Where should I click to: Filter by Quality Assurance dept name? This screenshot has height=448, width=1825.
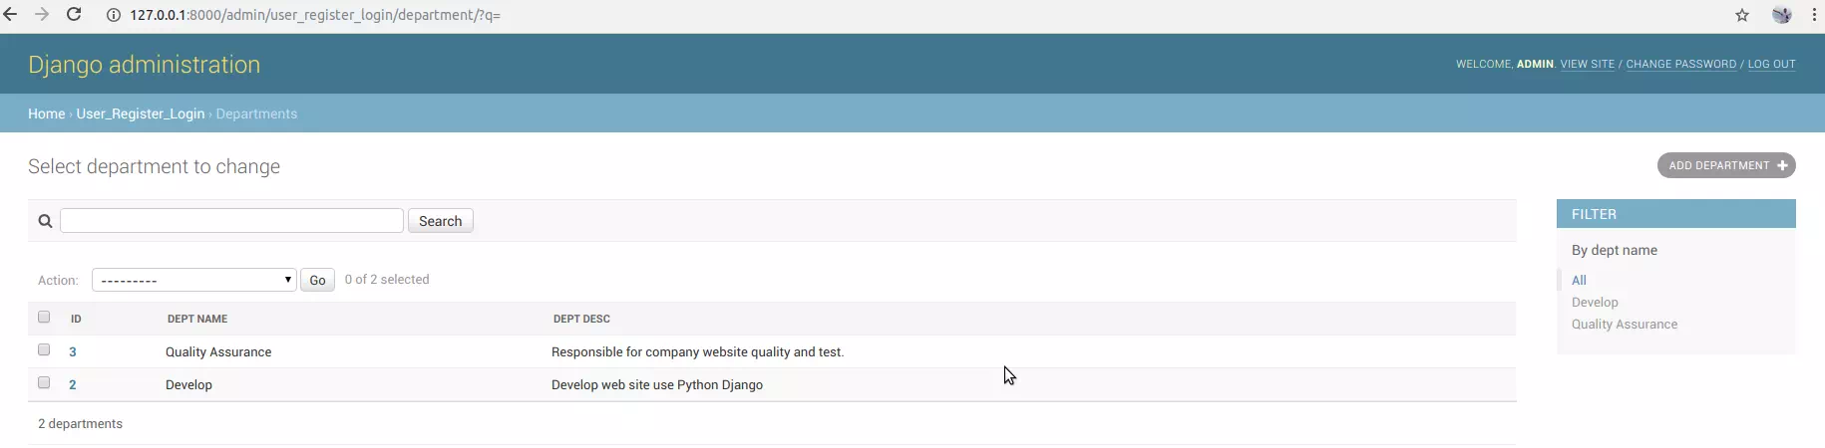pyautogui.click(x=1625, y=324)
